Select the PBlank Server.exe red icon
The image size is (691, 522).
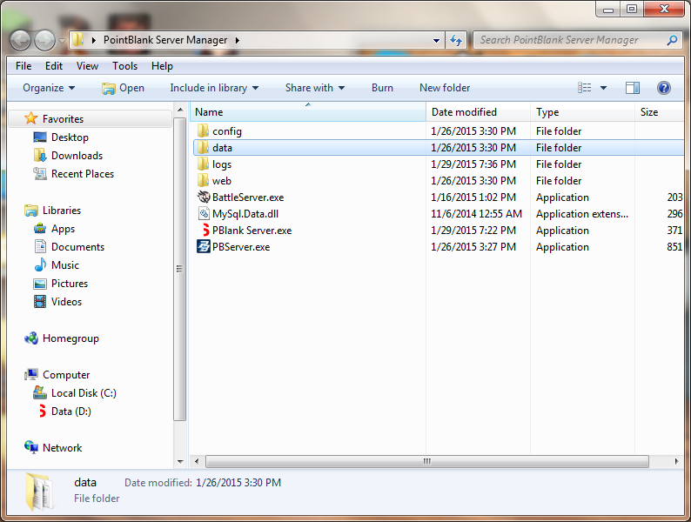click(205, 230)
